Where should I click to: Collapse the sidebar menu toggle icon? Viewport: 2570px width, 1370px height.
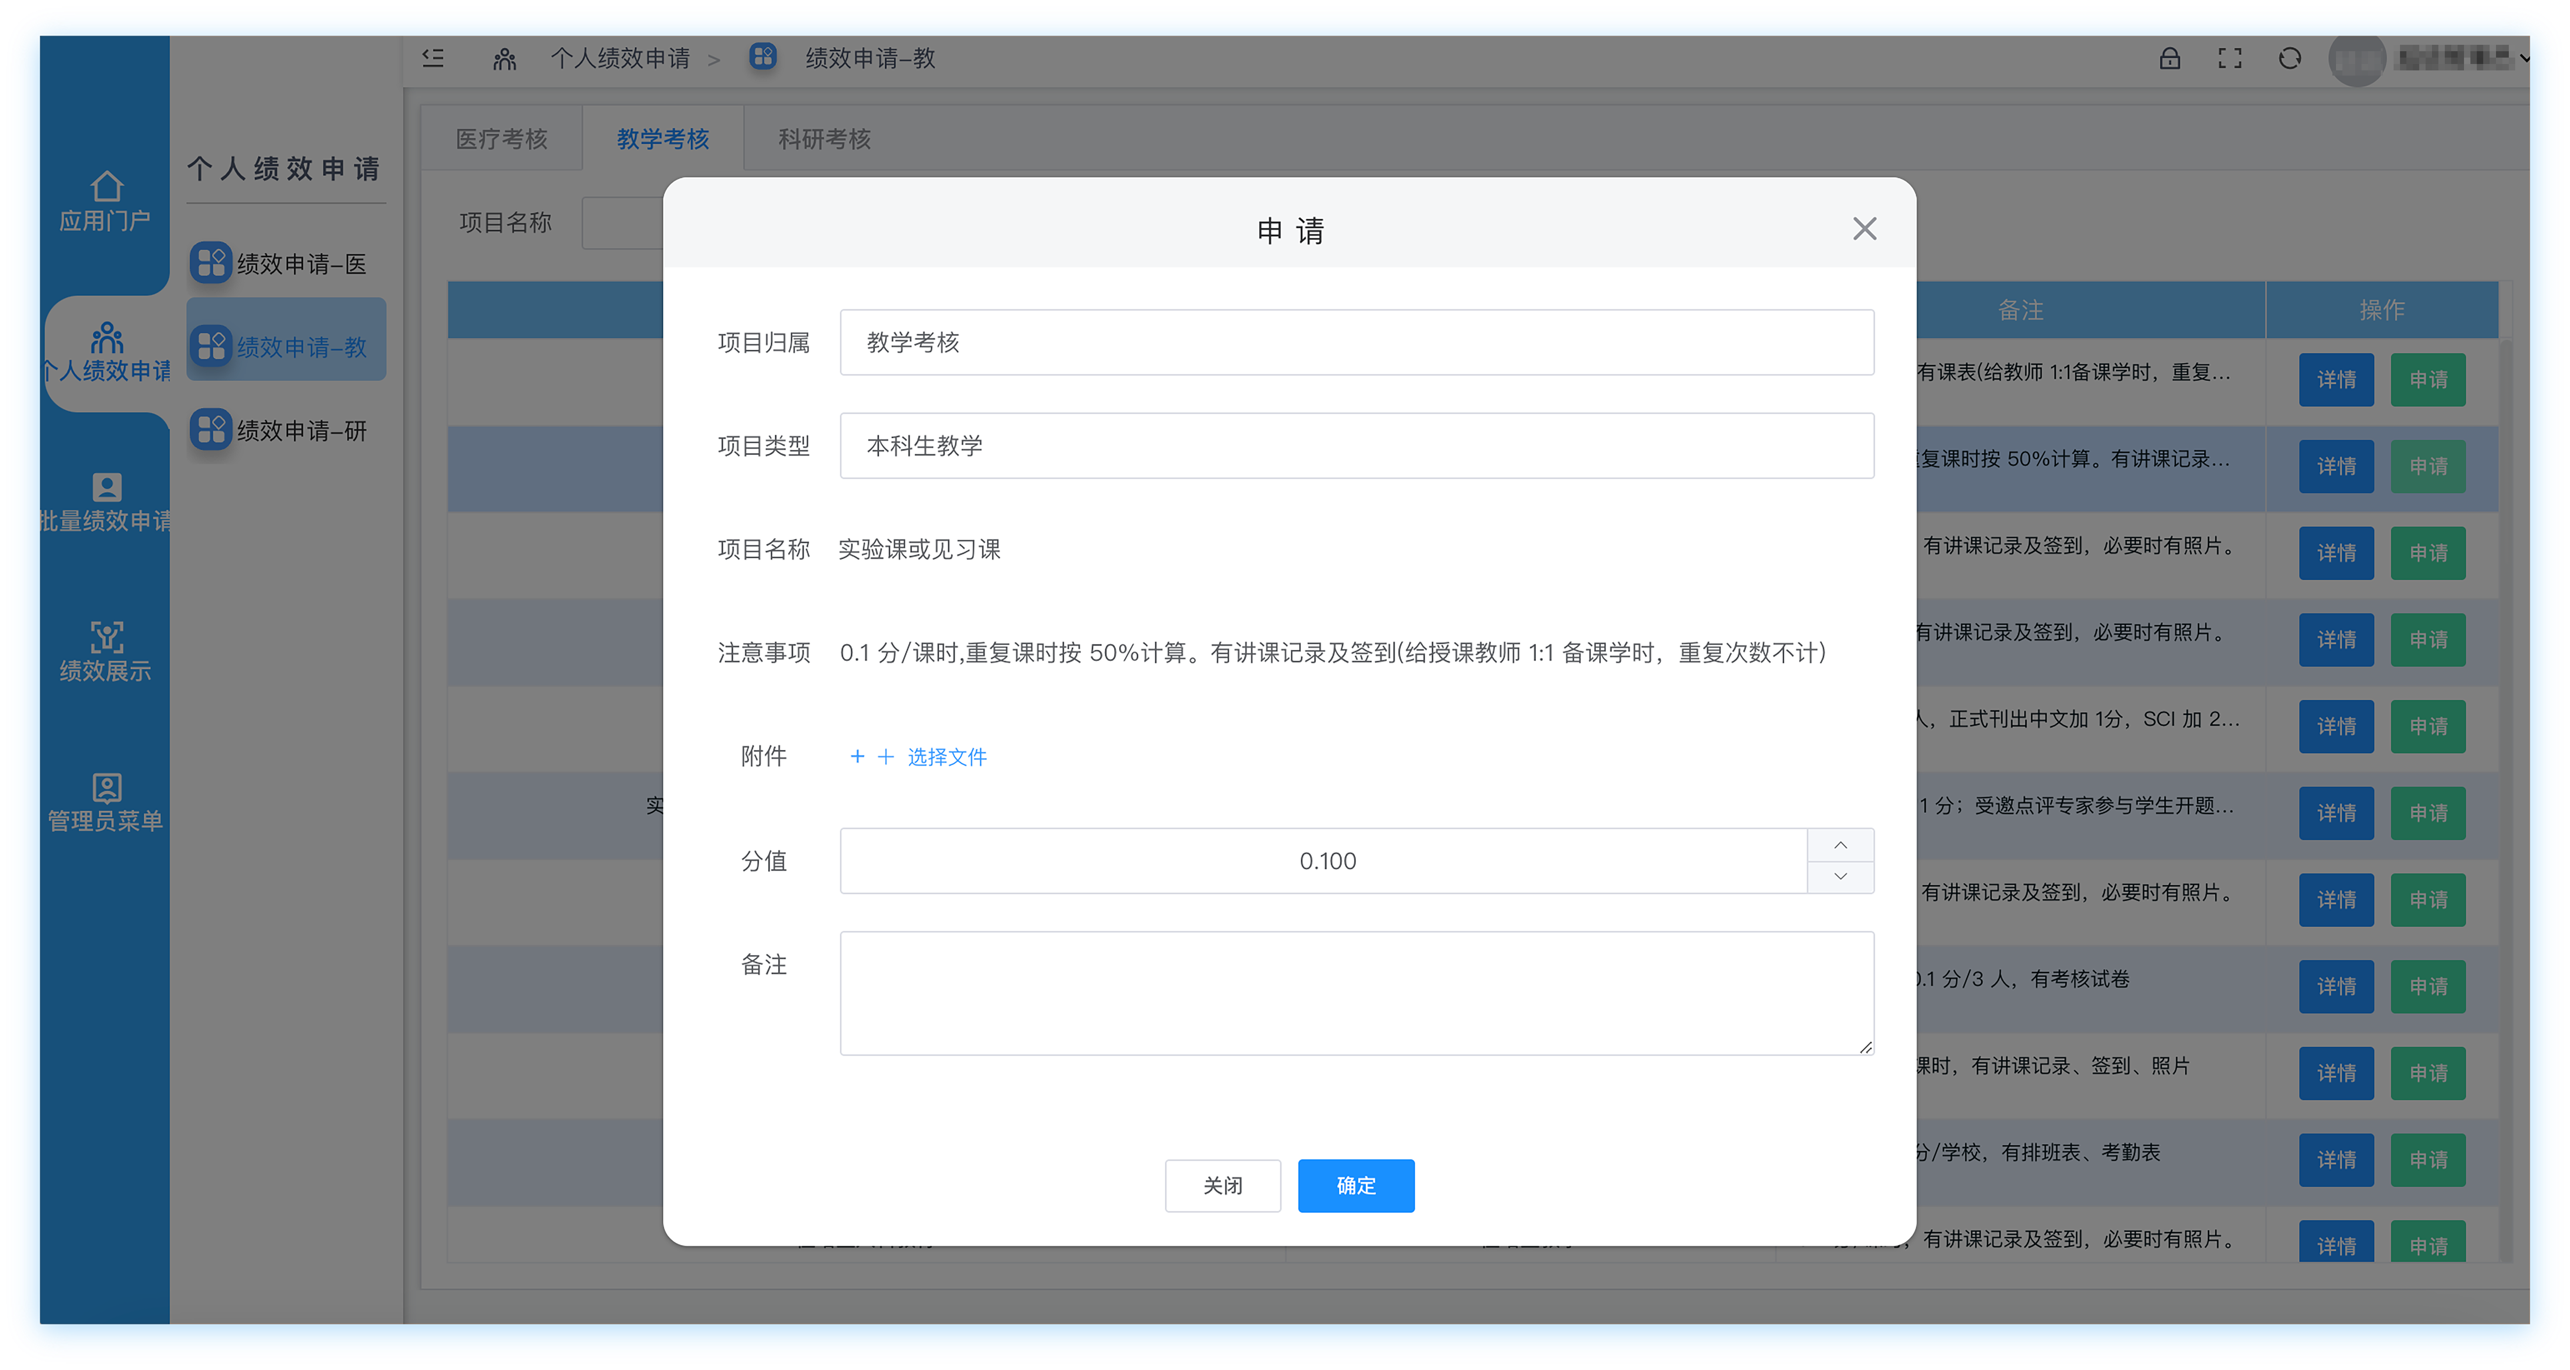[x=433, y=58]
